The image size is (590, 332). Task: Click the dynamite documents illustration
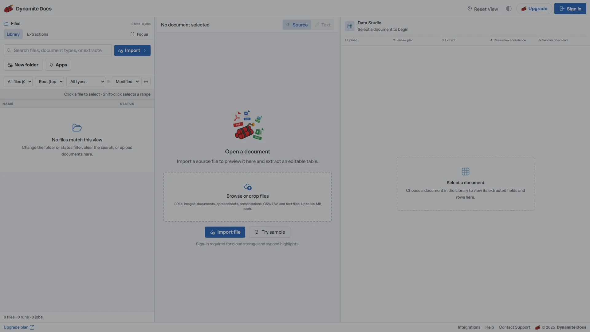248,125
